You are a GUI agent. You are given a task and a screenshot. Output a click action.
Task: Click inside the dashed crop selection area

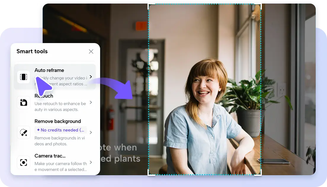204,88
